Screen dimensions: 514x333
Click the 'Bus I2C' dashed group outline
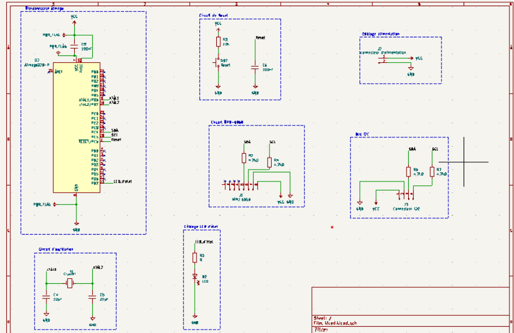tap(396, 136)
